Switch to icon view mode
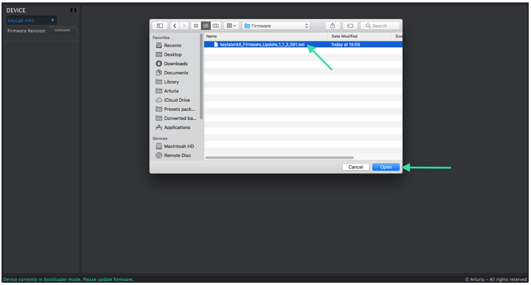The image size is (531, 285). pyautogui.click(x=196, y=26)
